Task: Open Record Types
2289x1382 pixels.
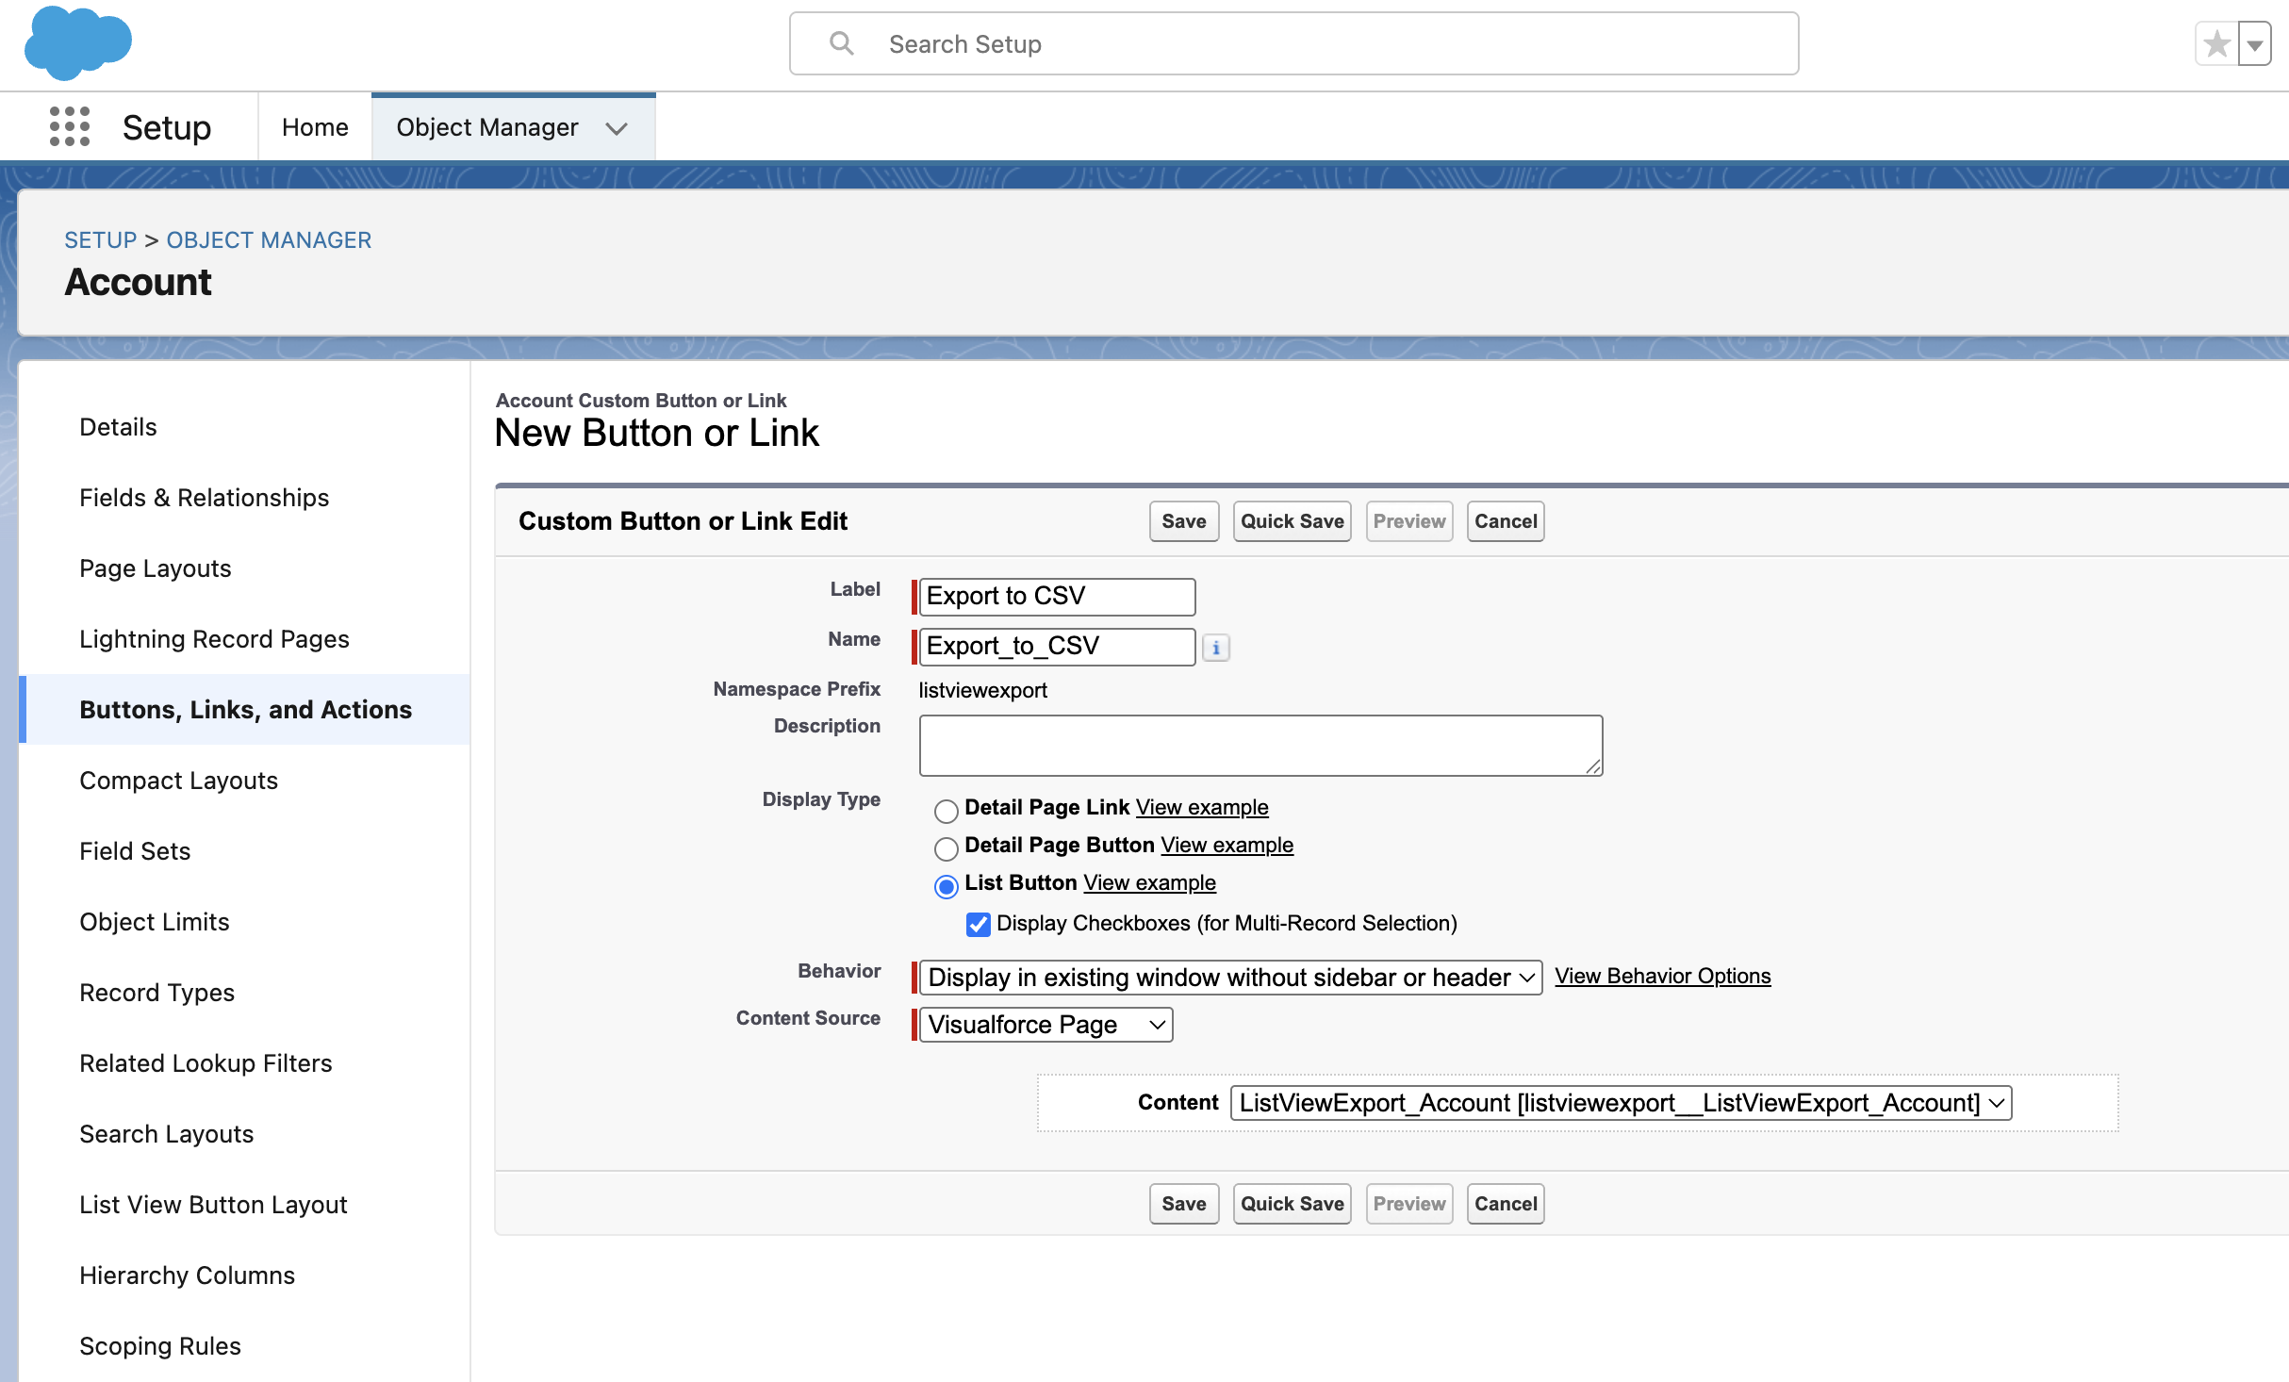Action: pos(156,993)
